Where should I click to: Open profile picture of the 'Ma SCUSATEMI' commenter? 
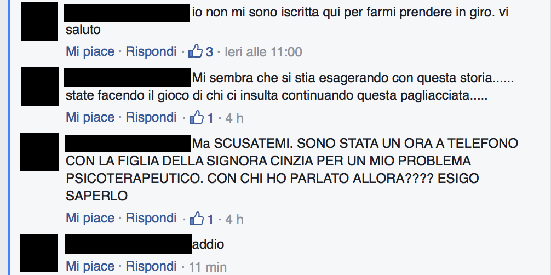39,152
